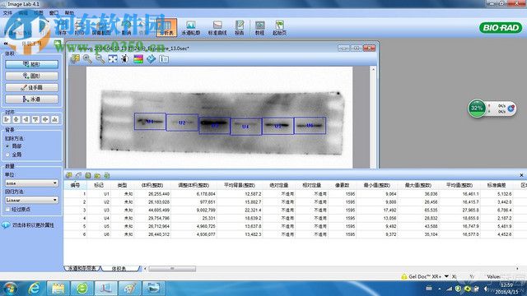This screenshot has width=527, height=296.
Task: Select the 矩形 rectangle volume tool
Action: [31, 64]
